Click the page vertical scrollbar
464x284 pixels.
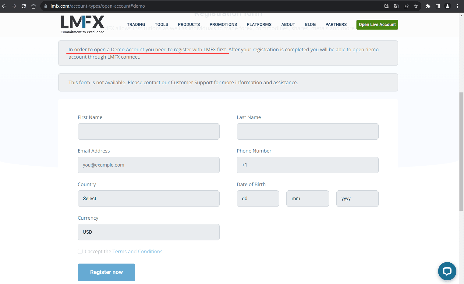(461, 151)
